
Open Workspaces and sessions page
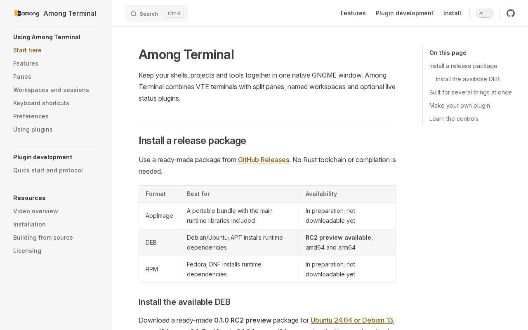coord(51,90)
